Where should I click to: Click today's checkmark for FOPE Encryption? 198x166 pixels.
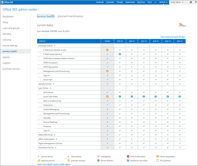click(108, 62)
